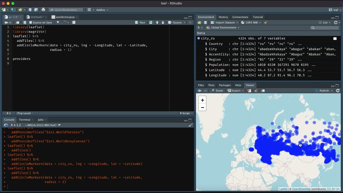Open the CC-BY-SA license link
Viewport: 343px width, 193px height.
333,189
